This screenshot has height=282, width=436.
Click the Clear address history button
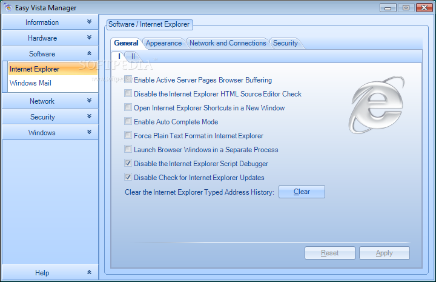coord(302,192)
